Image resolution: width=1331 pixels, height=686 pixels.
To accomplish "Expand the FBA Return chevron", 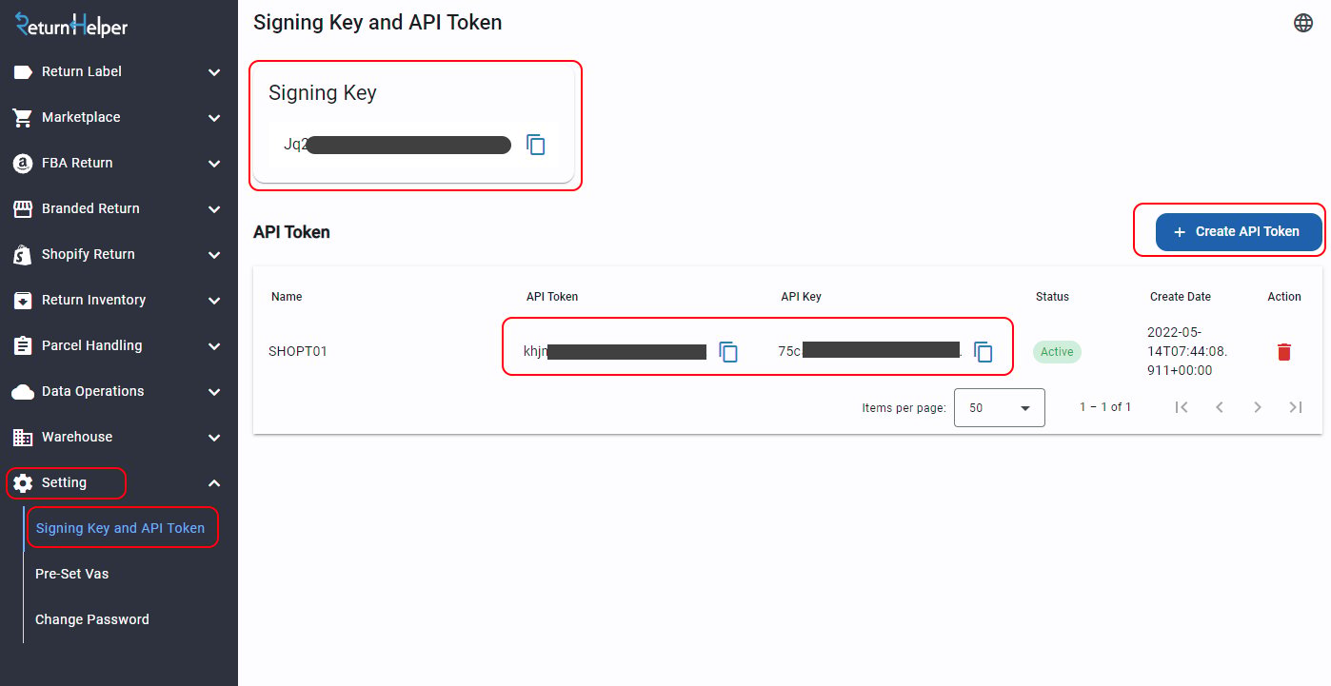I will click(x=214, y=164).
